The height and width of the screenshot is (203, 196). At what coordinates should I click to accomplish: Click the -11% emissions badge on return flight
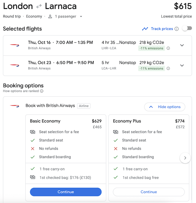(151, 69)
